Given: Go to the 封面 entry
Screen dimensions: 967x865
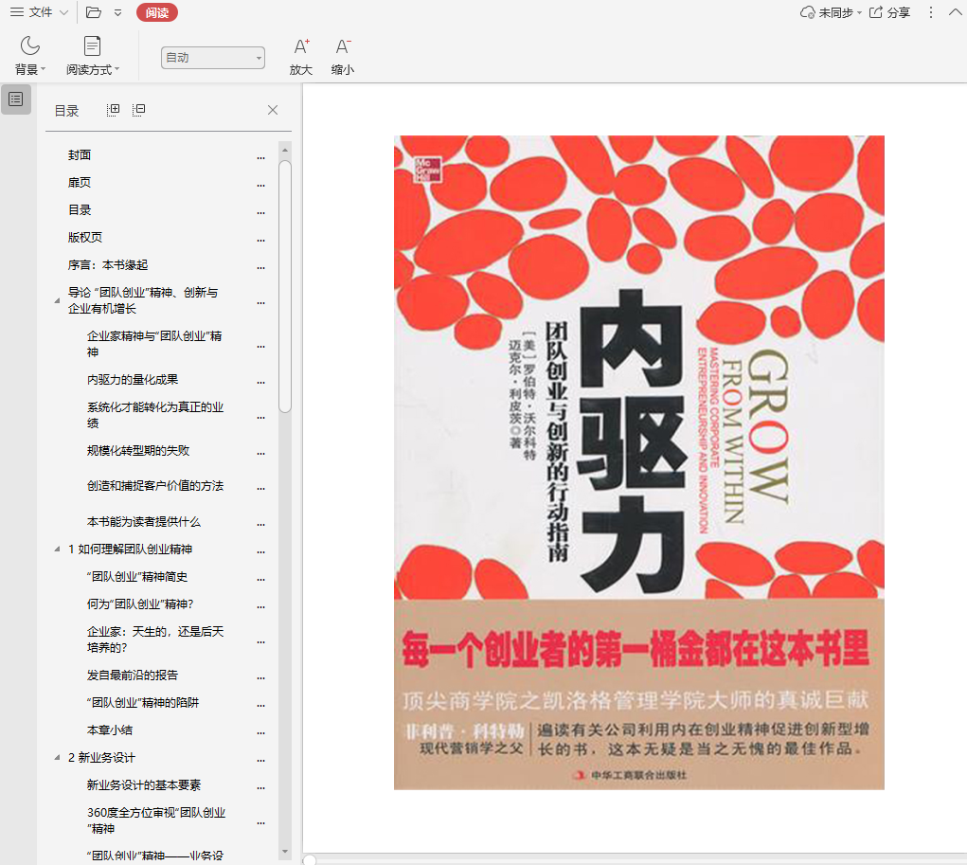Looking at the screenshot, I should coord(80,154).
